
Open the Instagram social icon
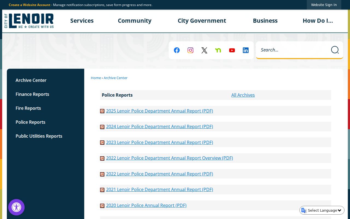pos(191,50)
